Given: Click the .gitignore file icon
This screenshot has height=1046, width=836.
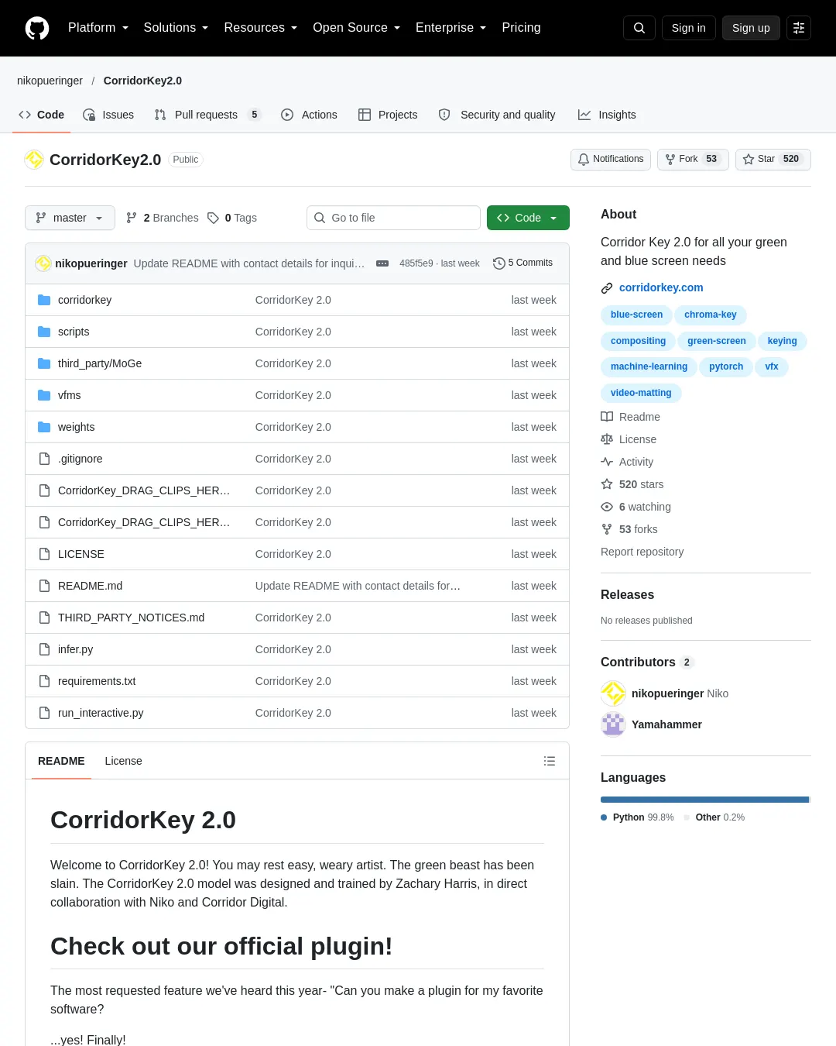Looking at the screenshot, I should 44,459.
